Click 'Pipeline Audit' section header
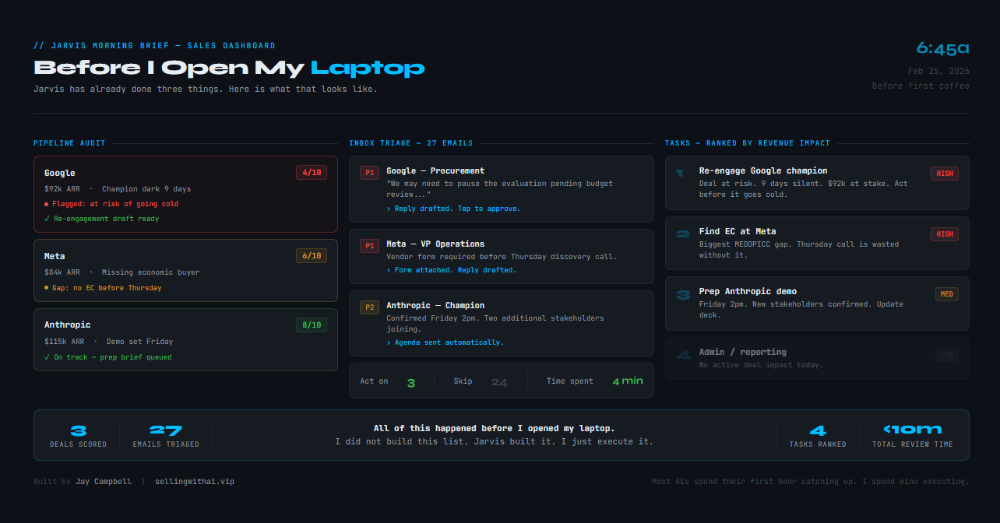 (69, 143)
